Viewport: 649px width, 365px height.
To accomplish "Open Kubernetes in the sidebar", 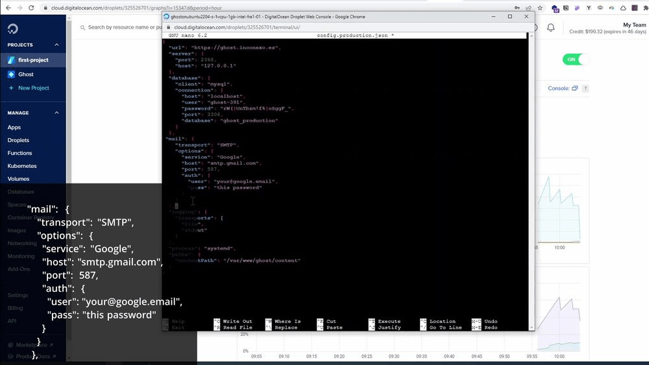I will pos(22,166).
